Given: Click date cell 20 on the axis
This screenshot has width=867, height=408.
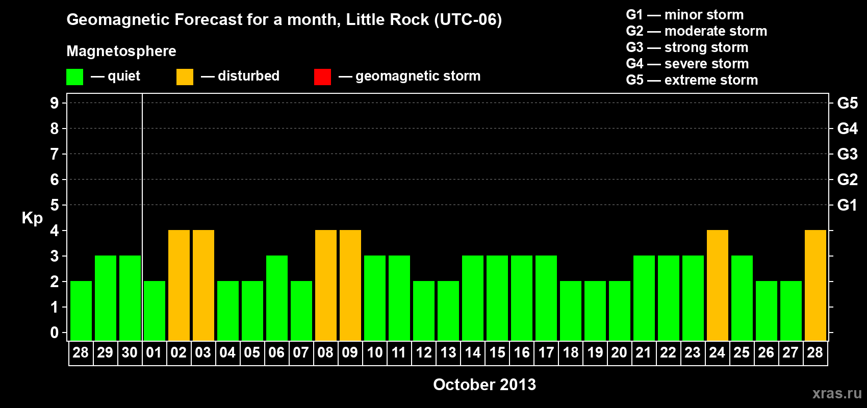Looking at the screenshot, I should click(x=619, y=353).
